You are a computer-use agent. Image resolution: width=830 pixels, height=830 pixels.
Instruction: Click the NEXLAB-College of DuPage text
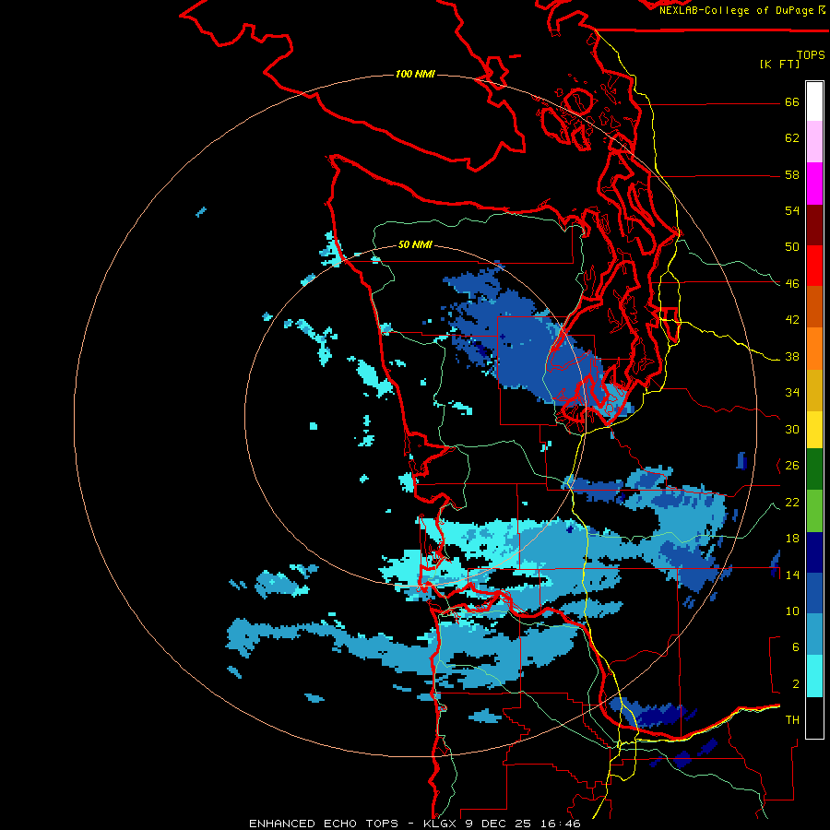point(736,10)
